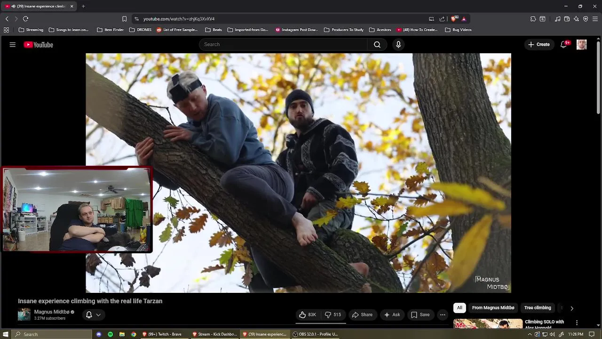Open Instagram Post Downloader bookmark
The height and width of the screenshot is (339, 602).
click(296, 30)
